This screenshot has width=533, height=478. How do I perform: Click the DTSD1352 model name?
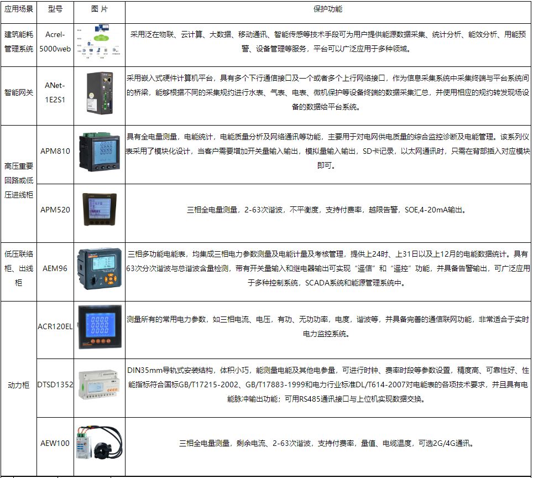pyautogui.click(x=55, y=385)
